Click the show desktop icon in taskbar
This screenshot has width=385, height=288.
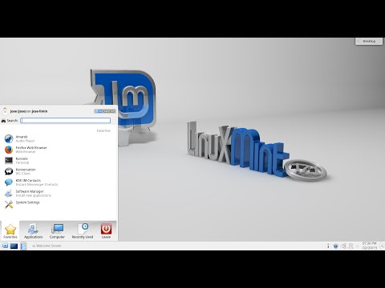14,246
